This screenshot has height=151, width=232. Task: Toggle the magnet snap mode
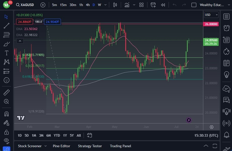click(7, 114)
